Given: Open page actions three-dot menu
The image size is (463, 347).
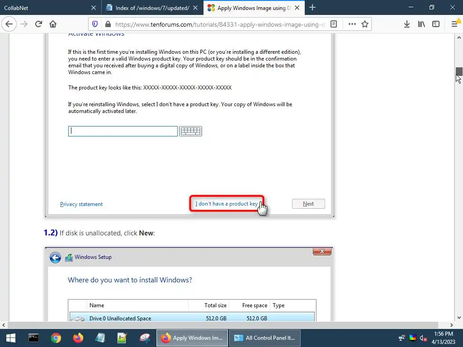Looking at the screenshot, I should pyautogui.click(x=352, y=24).
